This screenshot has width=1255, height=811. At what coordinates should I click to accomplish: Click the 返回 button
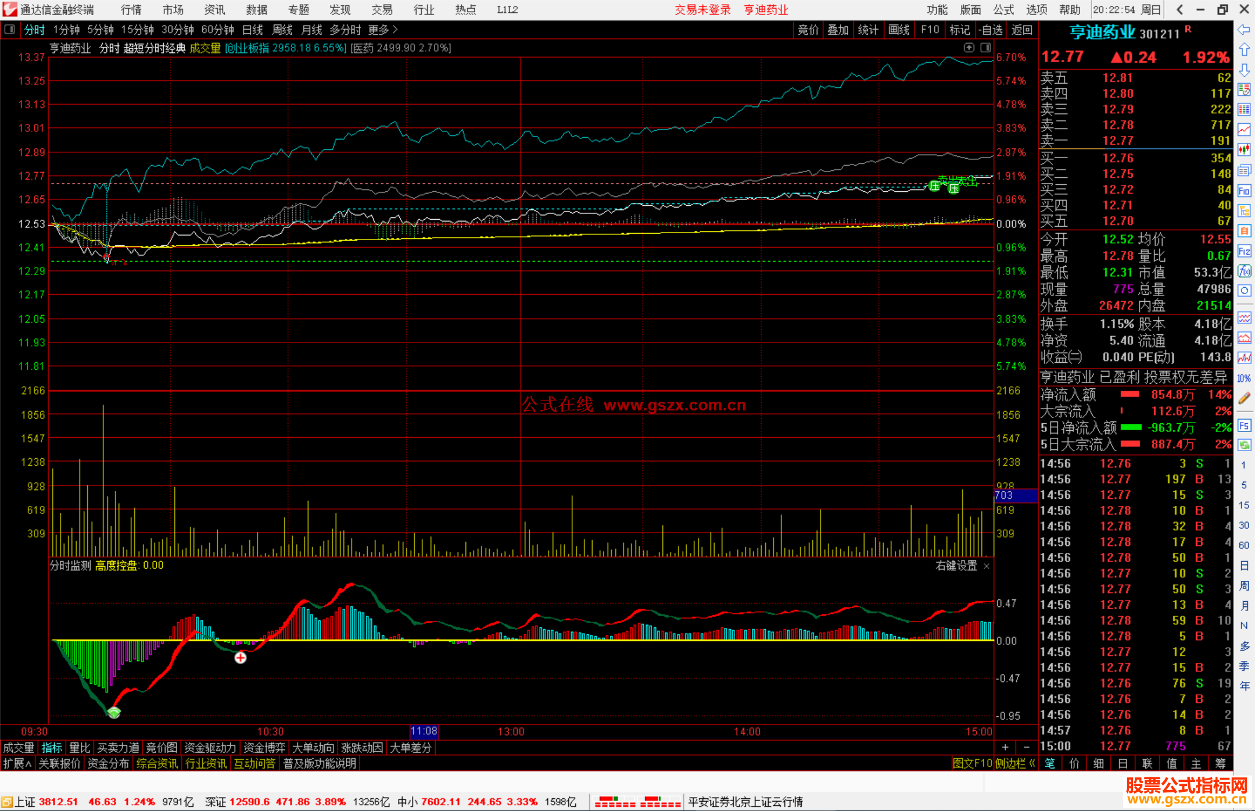click(1021, 30)
